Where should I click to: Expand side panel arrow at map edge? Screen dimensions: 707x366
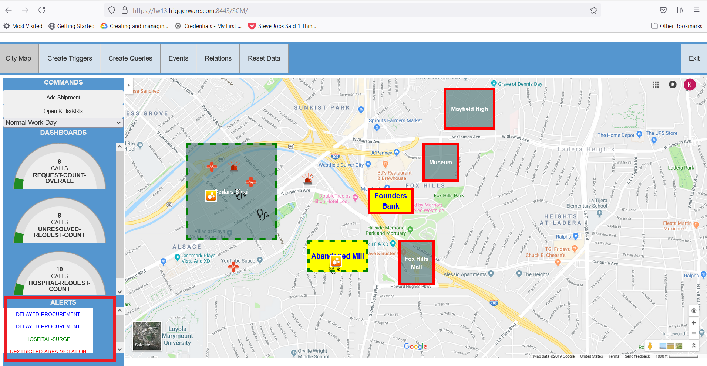coord(129,85)
